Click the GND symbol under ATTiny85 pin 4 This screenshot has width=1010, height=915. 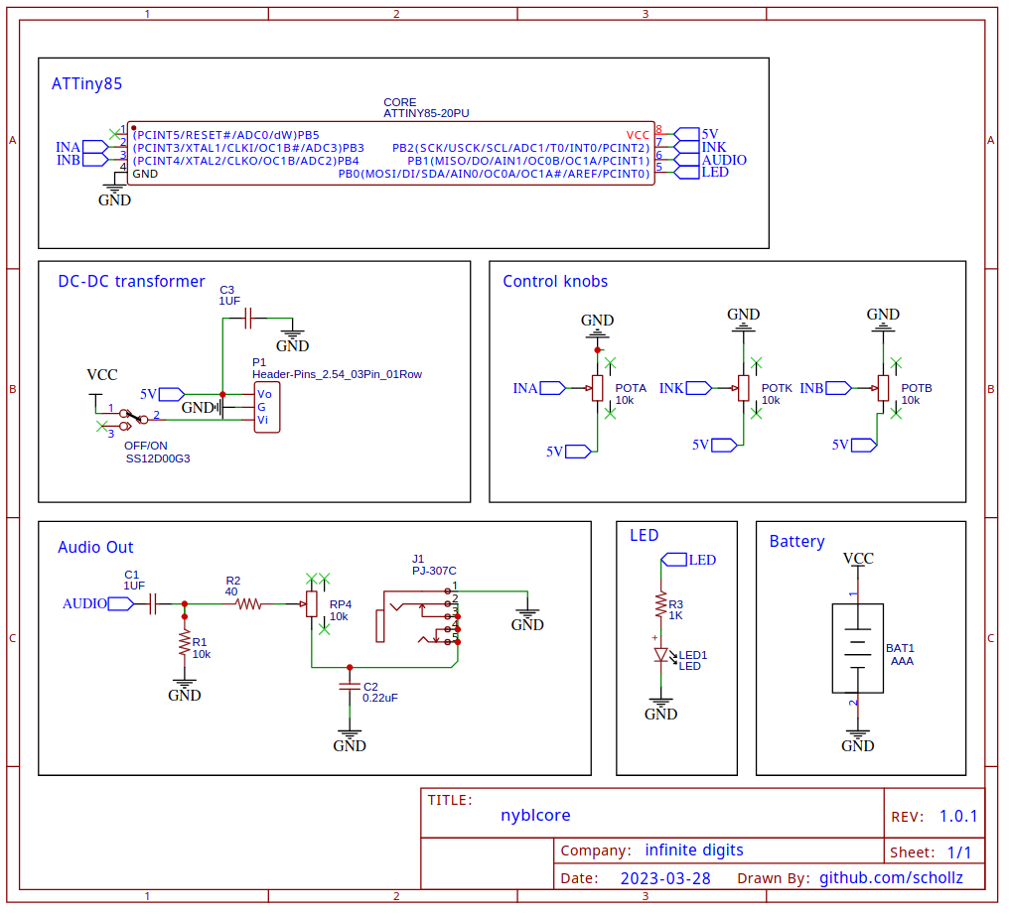point(114,196)
